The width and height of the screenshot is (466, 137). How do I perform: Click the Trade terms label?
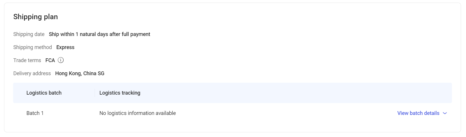(27, 60)
